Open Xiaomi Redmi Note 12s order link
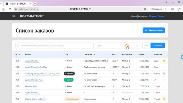Image resolution: width=183 pixels, height=103 pixels. pos(35,99)
